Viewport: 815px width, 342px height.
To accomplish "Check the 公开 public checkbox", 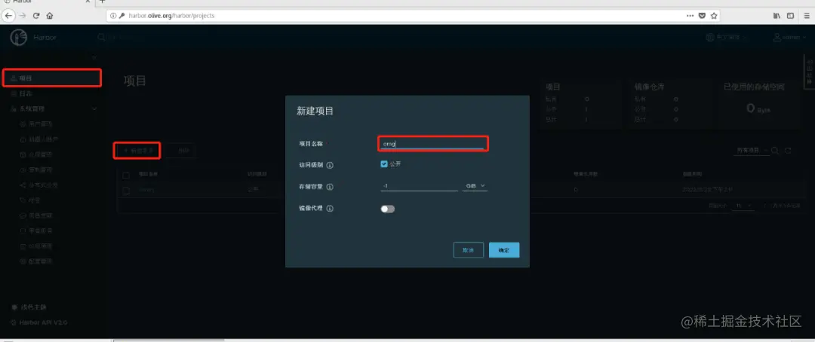I will 384,164.
